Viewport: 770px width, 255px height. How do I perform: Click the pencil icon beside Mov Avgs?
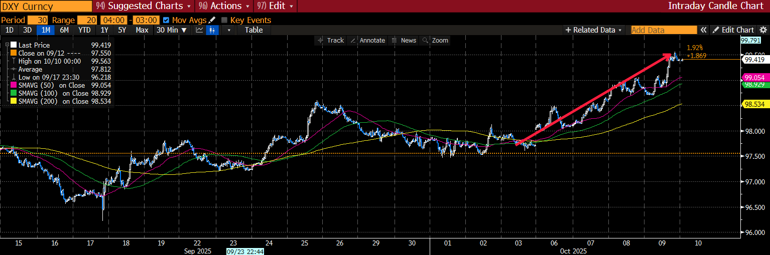click(212, 20)
